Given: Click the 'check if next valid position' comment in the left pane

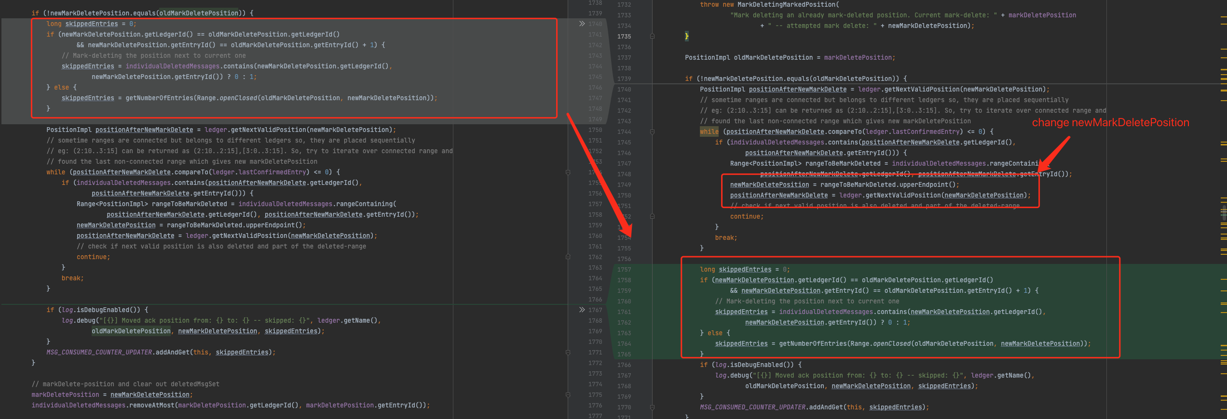Looking at the screenshot, I should (221, 246).
